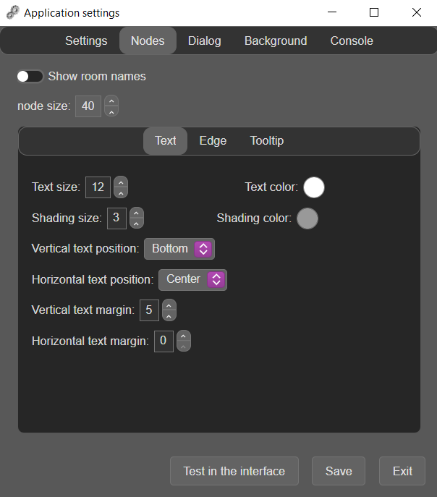
Task: Switch to the Background tab
Action: click(276, 41)
